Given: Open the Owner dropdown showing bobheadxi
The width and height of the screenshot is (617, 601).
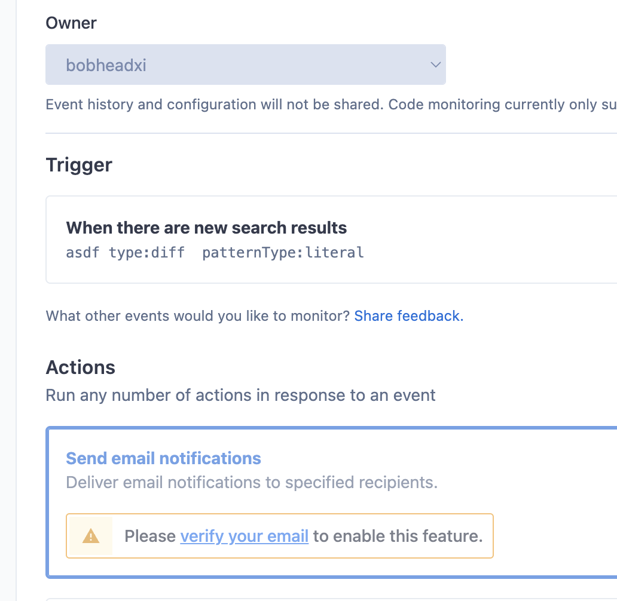Looking at the screenshot, I should tap(245, 65).
